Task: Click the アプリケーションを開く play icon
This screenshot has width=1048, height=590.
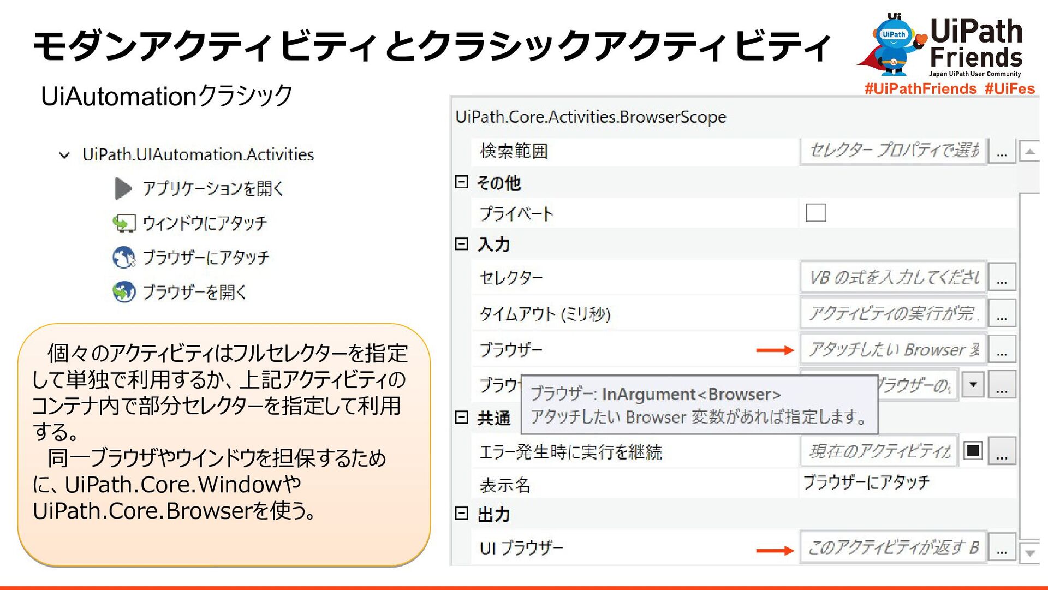Action: (123, 189)
